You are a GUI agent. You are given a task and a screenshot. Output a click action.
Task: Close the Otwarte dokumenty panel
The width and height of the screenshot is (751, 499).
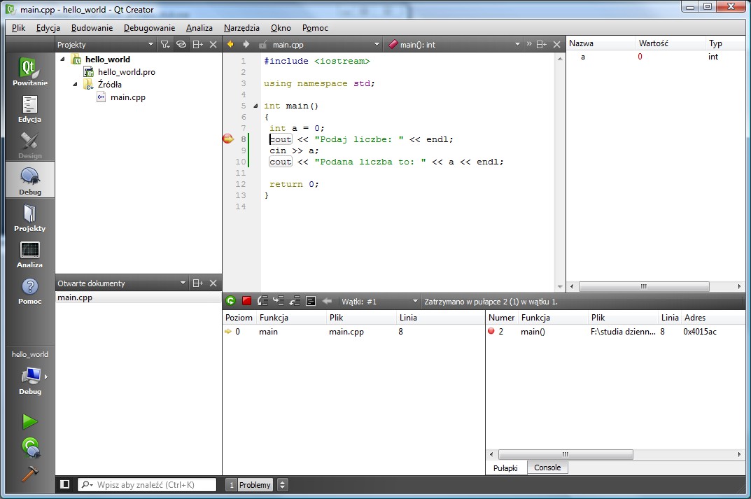tap(213, 283)
